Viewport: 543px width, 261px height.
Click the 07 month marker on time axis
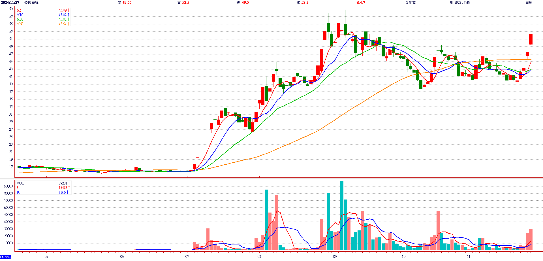(187, 256)
